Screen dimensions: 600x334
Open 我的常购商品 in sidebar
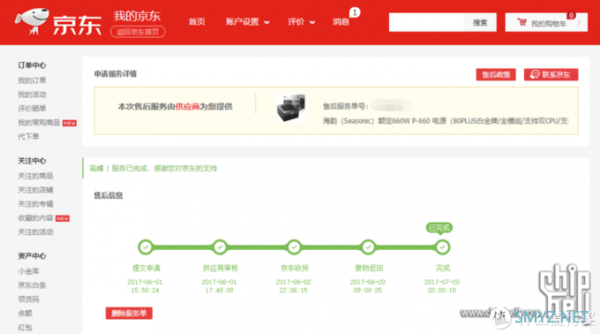coord(39,123)
